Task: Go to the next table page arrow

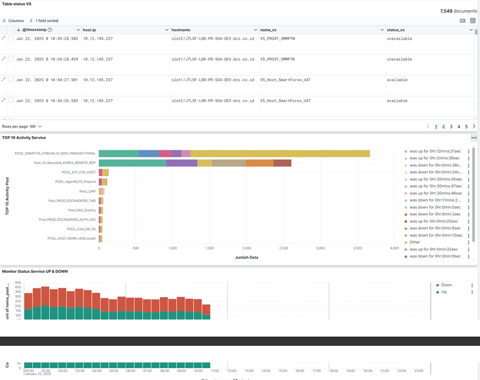Action: tap(474, 127)
